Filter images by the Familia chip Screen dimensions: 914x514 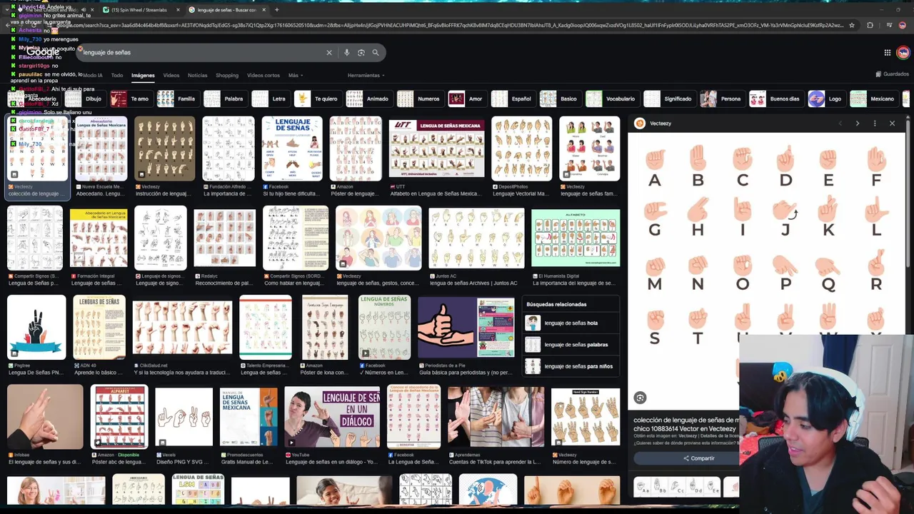pos(177,99)
